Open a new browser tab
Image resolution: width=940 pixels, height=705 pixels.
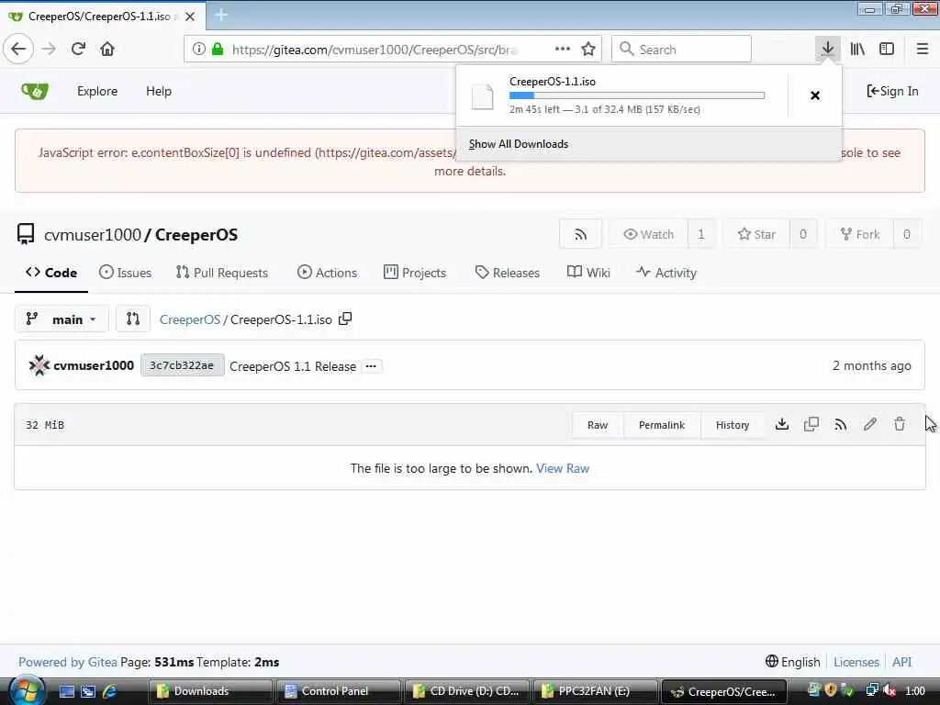[220, 16]
